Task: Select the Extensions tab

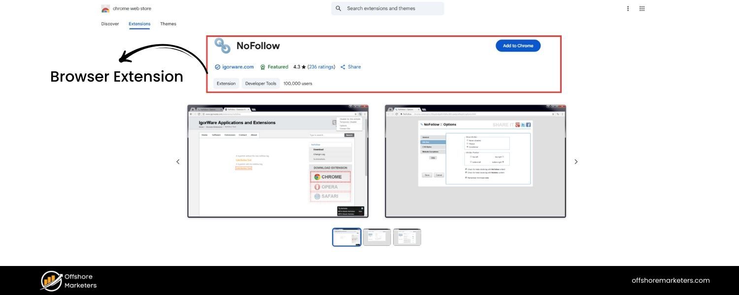Action: pos(139,24)
